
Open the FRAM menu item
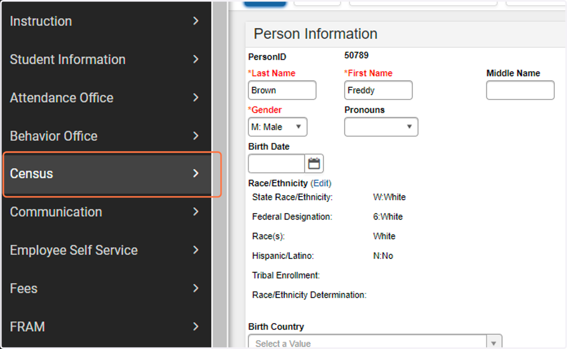[106, 326]
